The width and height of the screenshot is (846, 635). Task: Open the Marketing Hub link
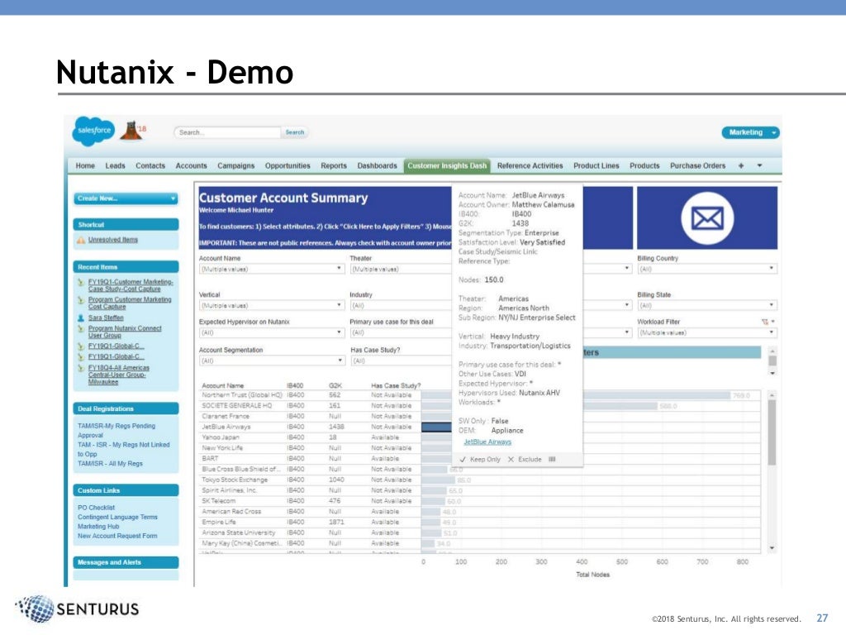point(98,527)
